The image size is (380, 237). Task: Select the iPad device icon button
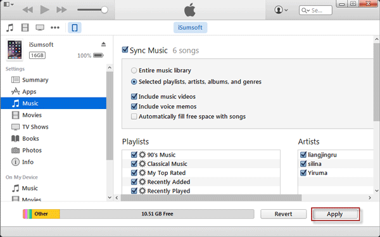point(75,28)
